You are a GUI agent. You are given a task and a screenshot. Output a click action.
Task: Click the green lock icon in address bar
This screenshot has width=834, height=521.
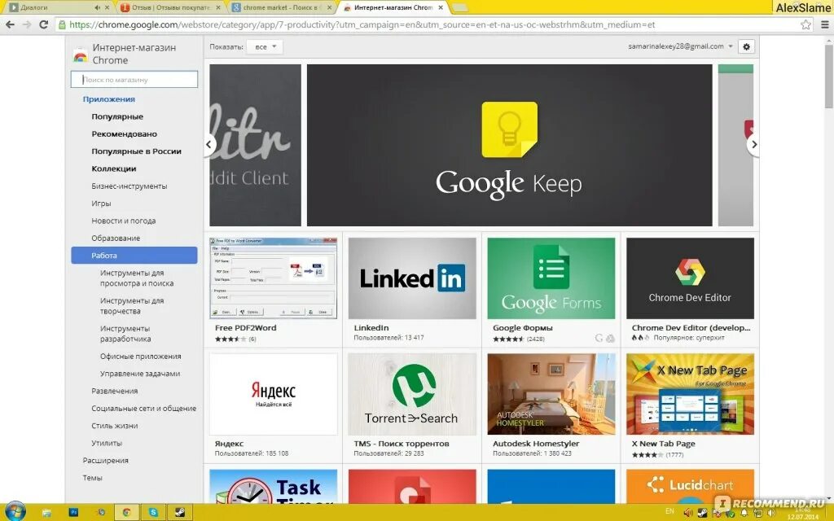click(62, 24)
